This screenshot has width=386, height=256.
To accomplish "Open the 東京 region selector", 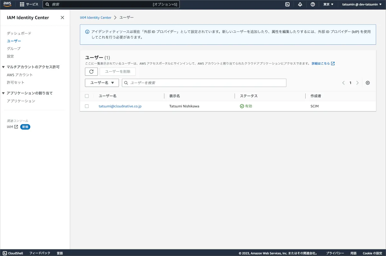I will coord(328,5).
